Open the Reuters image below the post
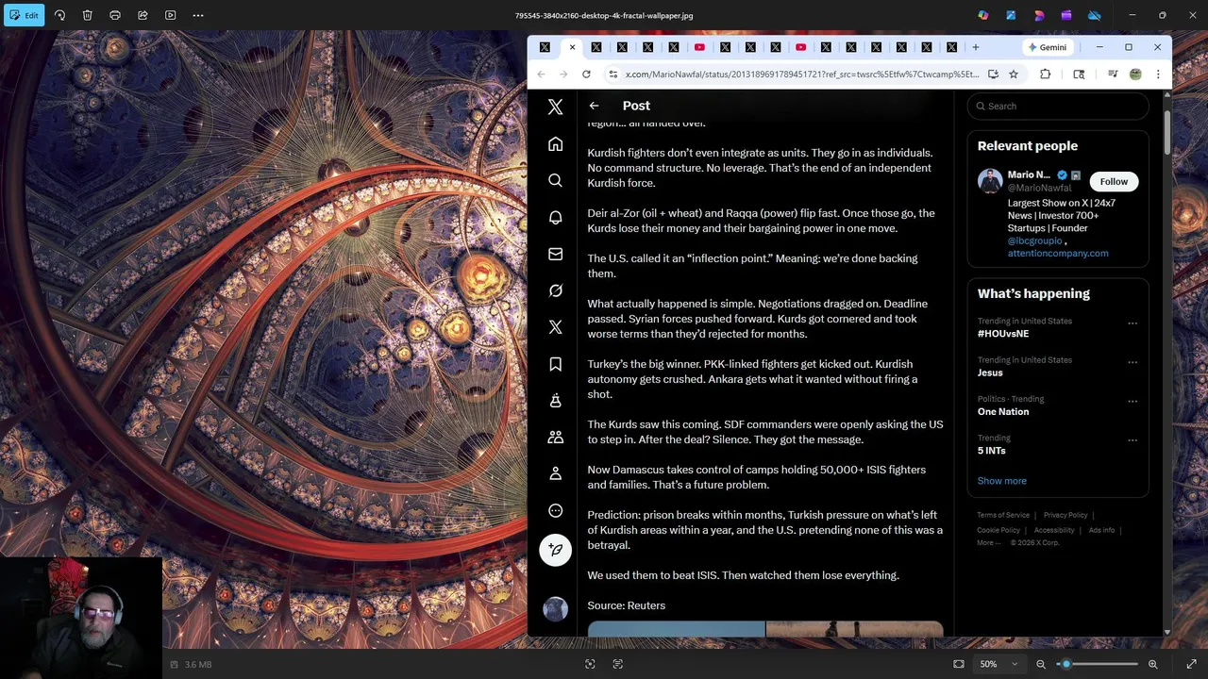The image size is (1208, 679). (x=765, y=628)
